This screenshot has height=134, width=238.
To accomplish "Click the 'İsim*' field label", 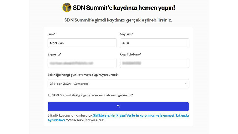I will tap(51, 34).
